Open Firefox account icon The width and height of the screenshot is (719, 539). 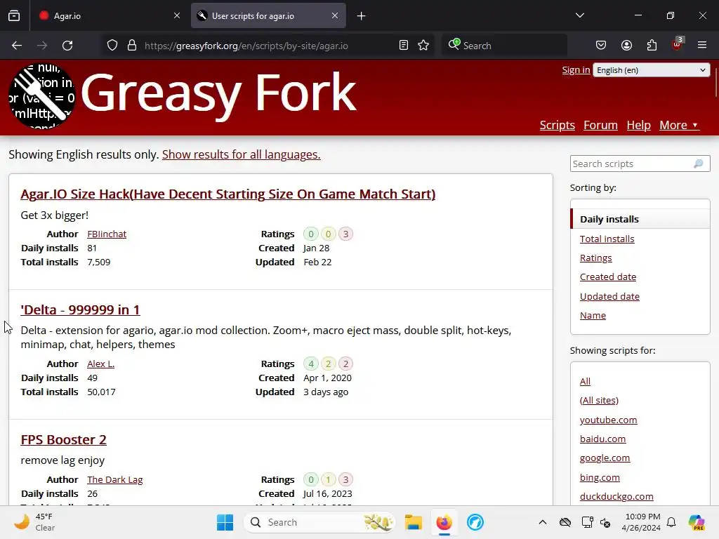[626, 46]
